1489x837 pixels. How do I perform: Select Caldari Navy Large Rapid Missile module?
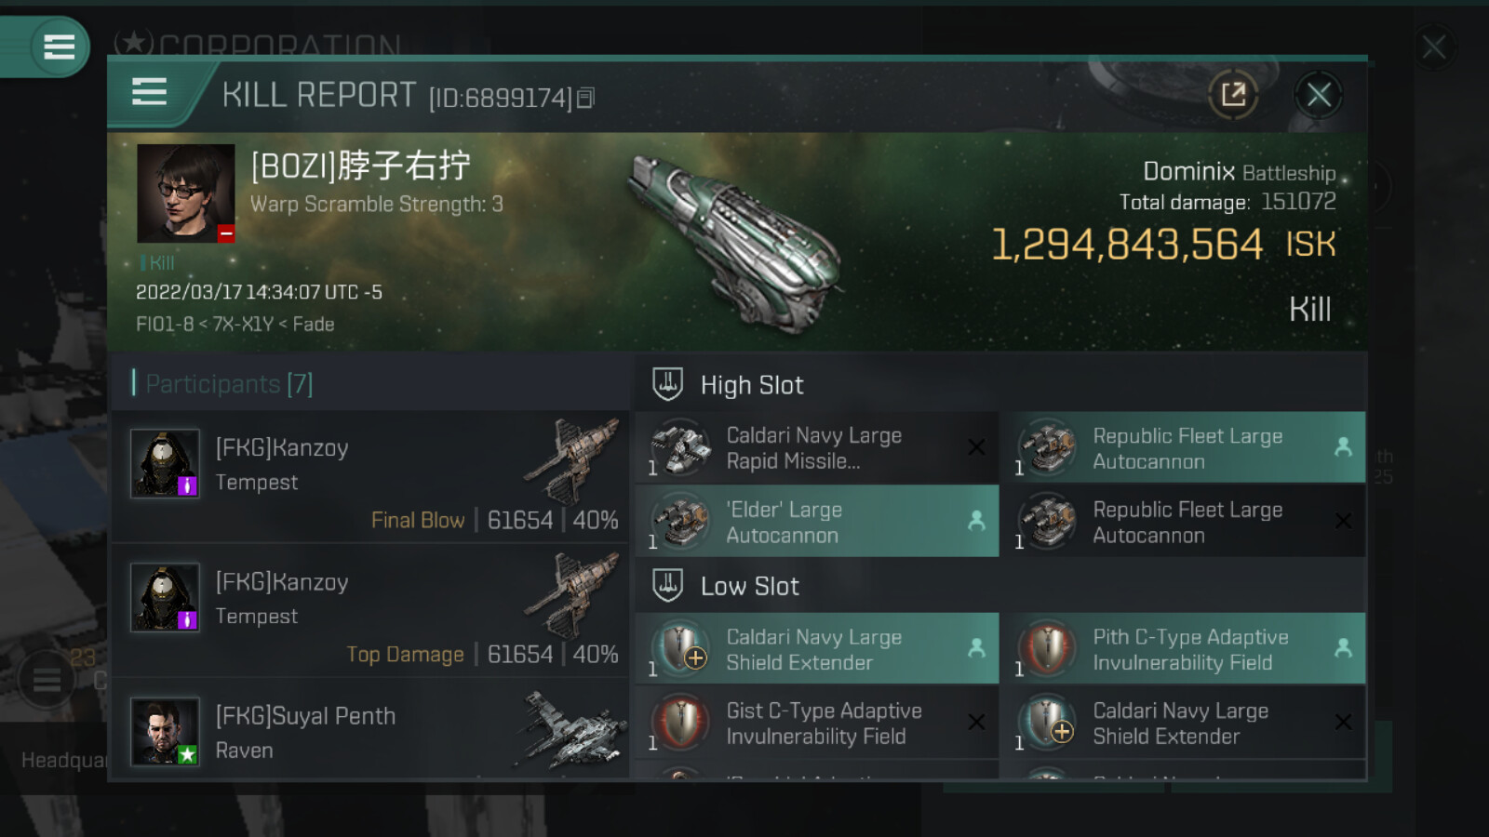(x=816, y=448)
